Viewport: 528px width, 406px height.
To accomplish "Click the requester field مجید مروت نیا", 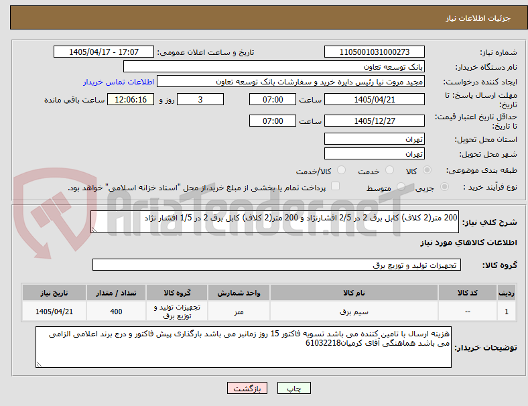I will 291,82.
